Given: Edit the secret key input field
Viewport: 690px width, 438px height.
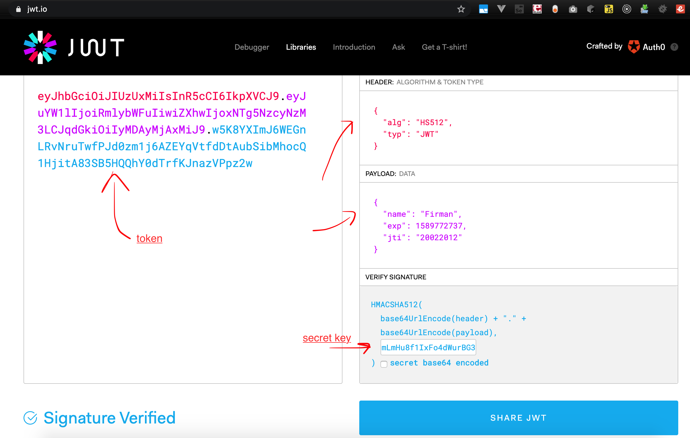Looking at the screenshot, I should [428, 347].
